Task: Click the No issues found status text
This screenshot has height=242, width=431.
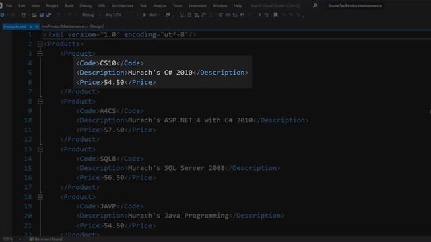Action: [x=48, y=239]
